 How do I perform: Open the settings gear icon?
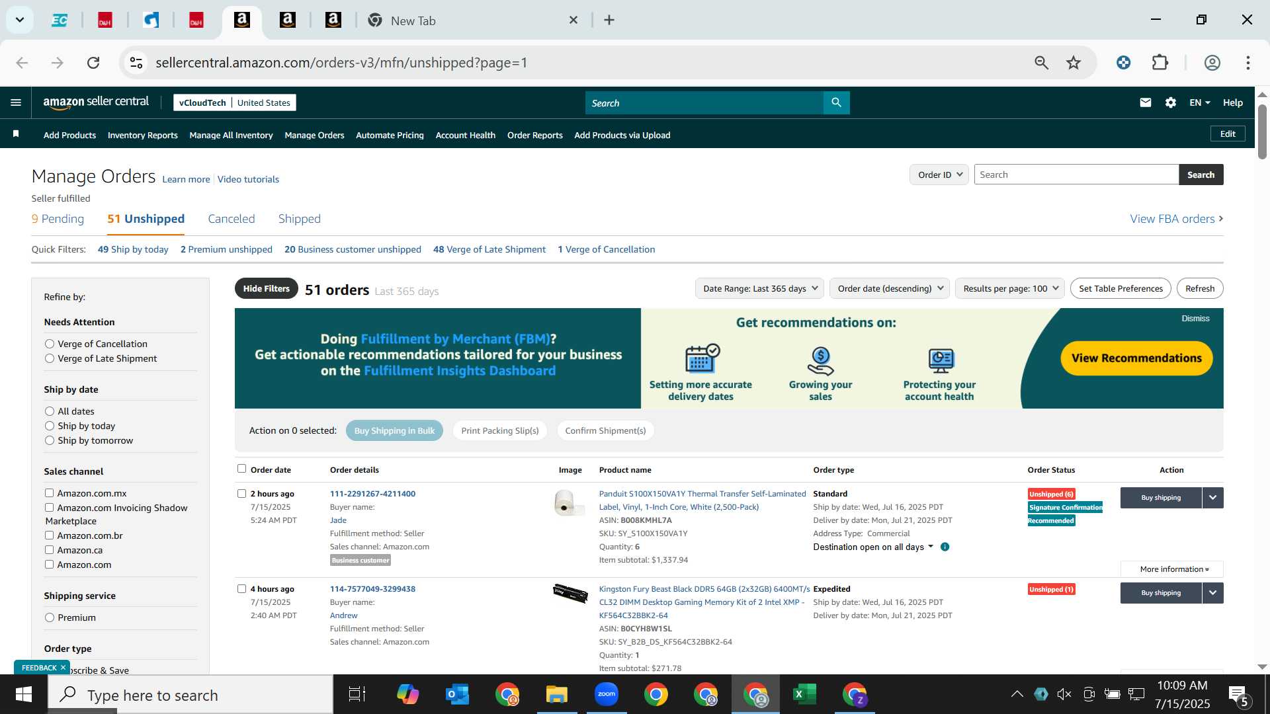coord(1171,102)
